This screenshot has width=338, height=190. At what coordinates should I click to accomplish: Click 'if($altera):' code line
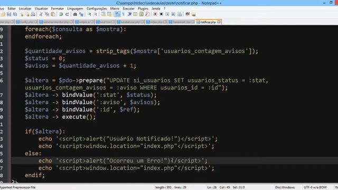pos(45,131)
